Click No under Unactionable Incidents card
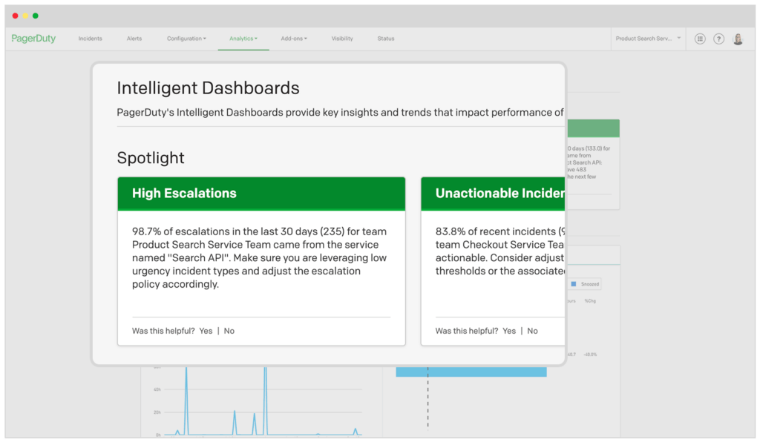Image resolution: width=760 pixels, height=448 pixels. click(x=532, y=331)
